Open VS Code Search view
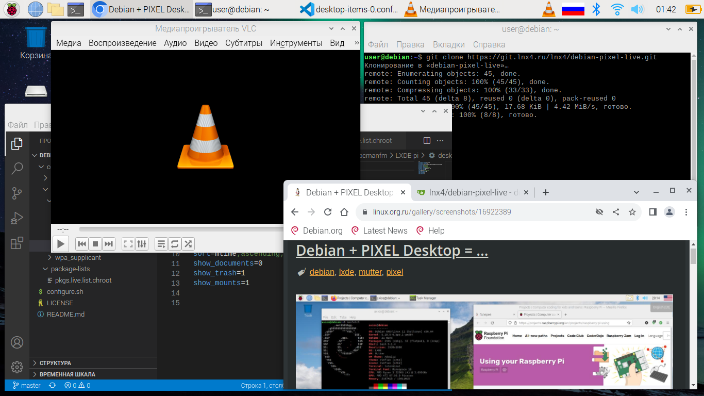Image resolution: width=704 pixels, height=396 pixels. tap(17, 169)
